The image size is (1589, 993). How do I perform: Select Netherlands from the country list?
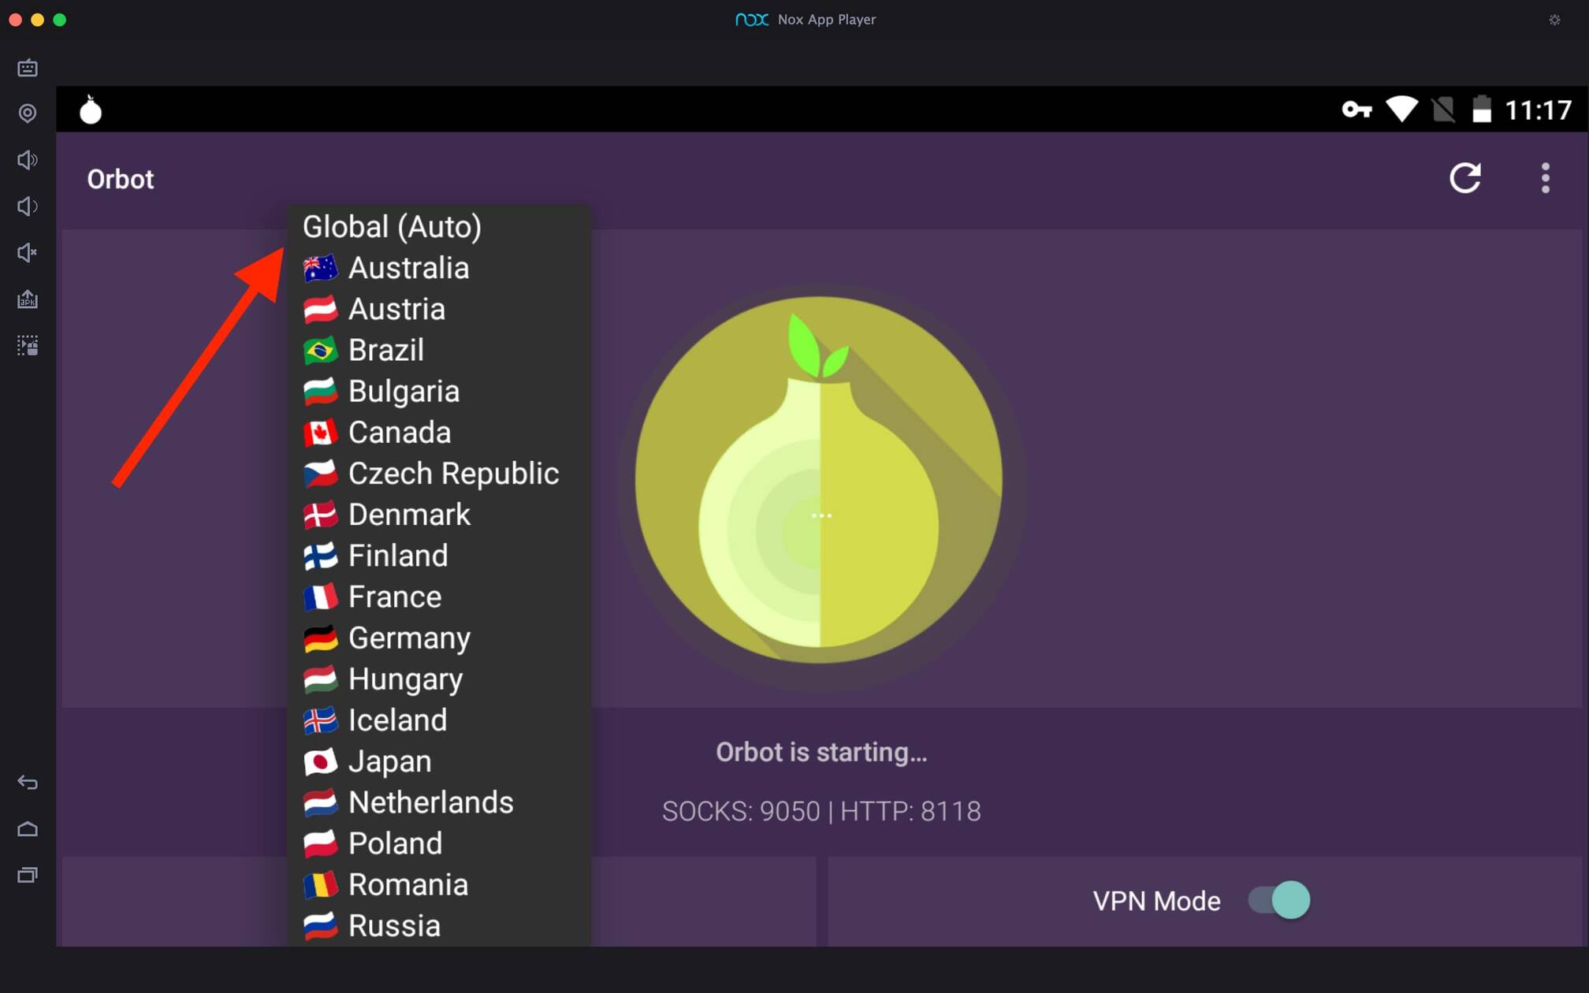(429, 801)
